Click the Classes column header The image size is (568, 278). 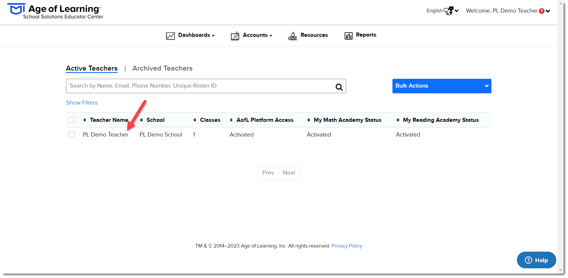210,120
